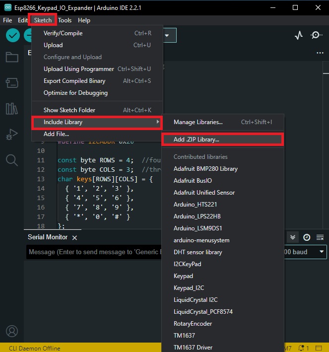Open the user account profile icon

click(12, 331)
